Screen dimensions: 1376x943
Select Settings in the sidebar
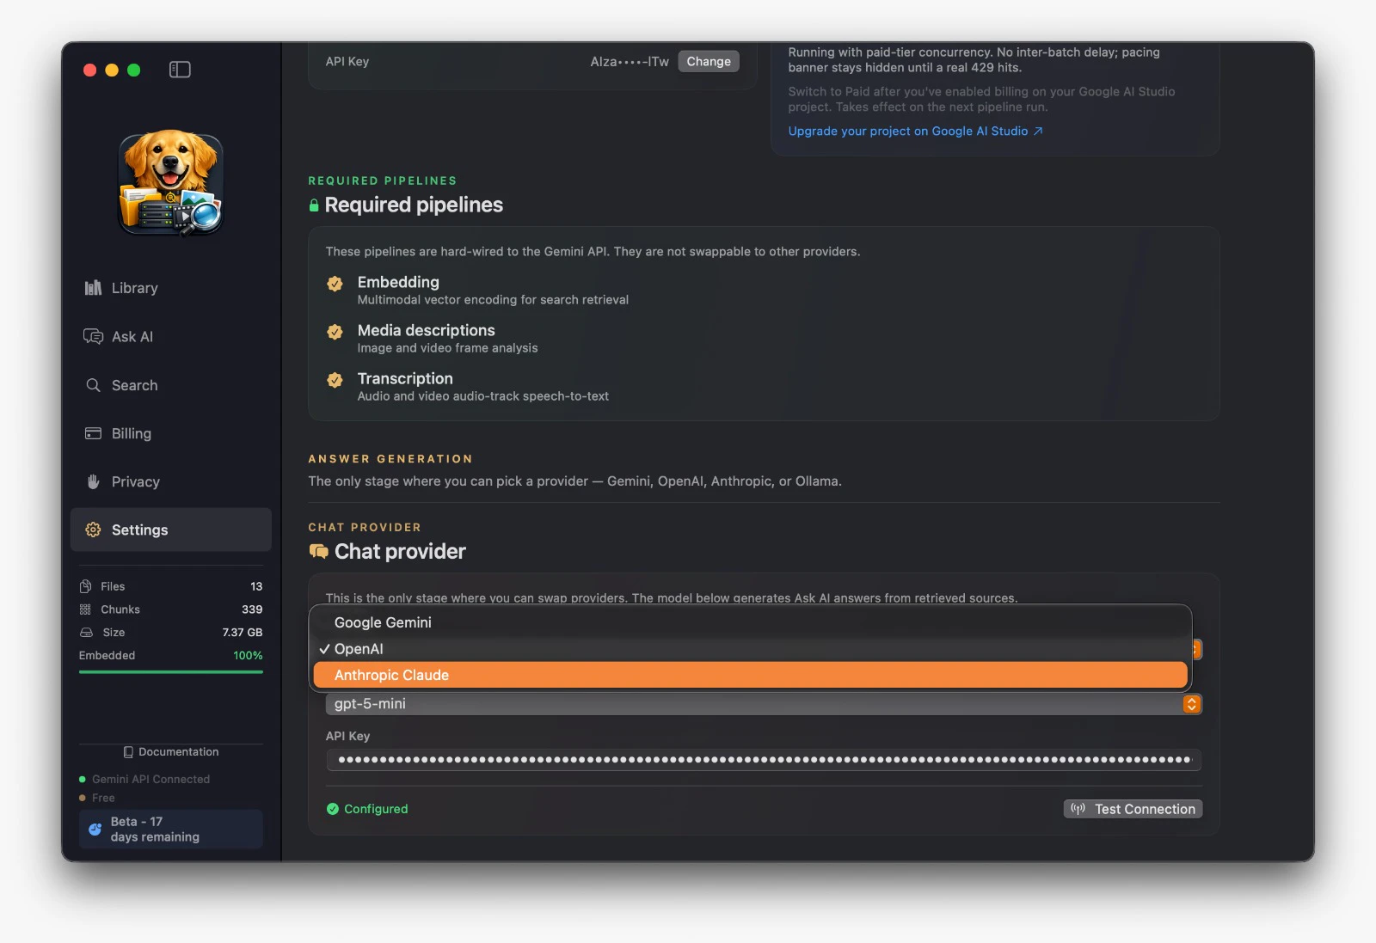pyautogui.click(x=170, y=530)
